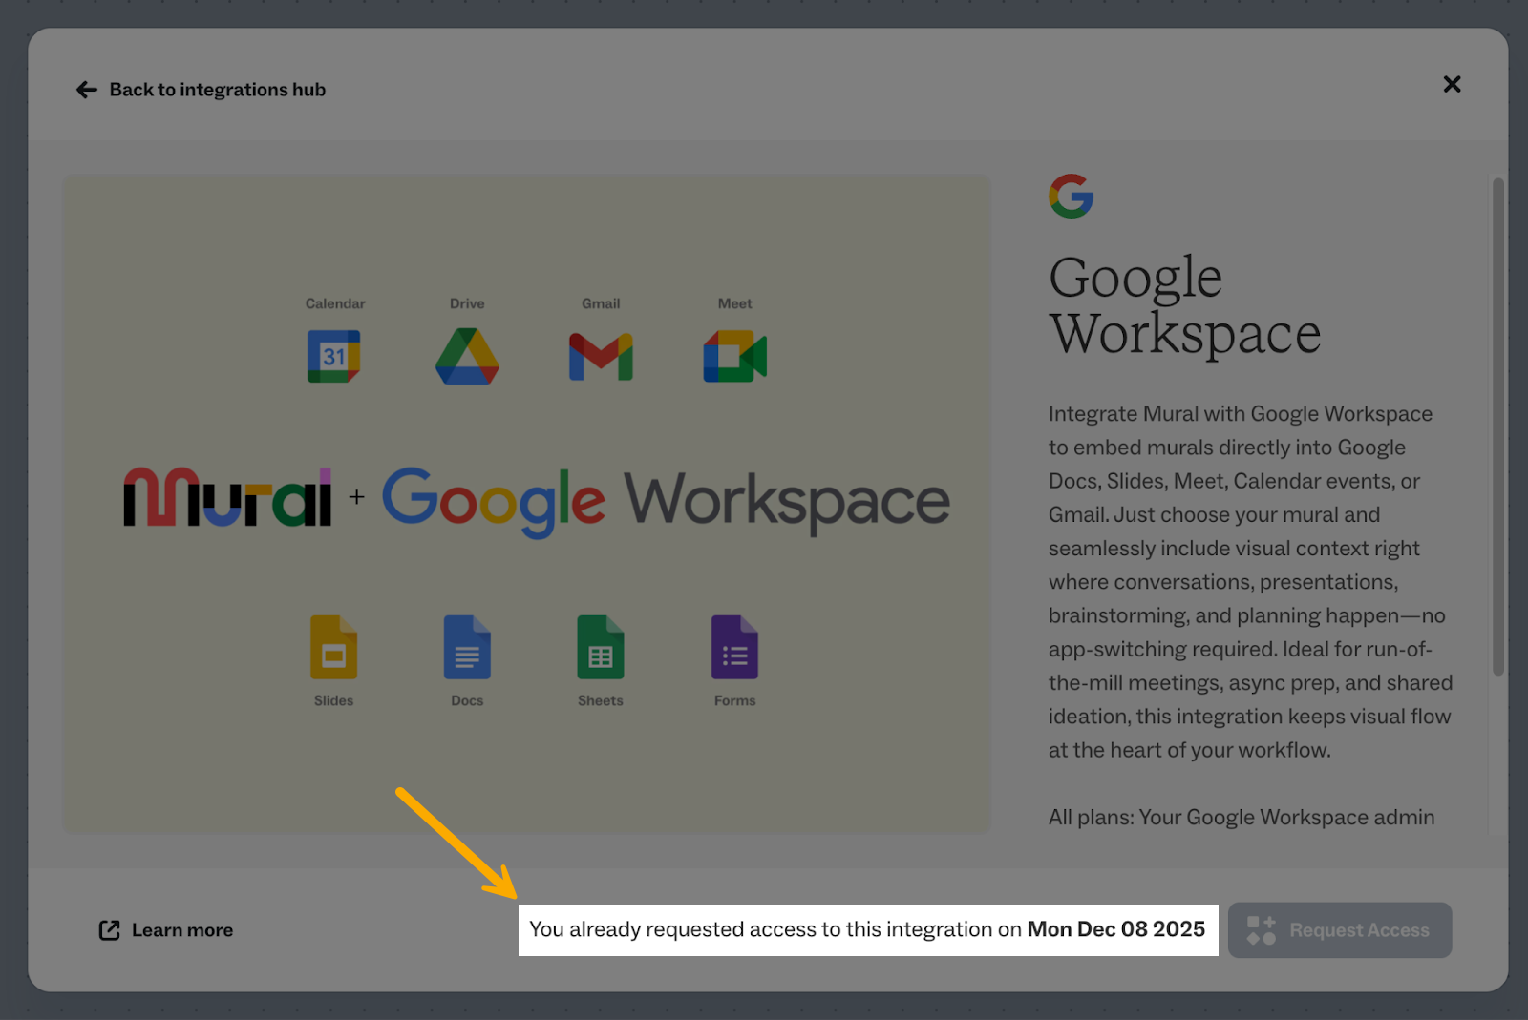Click the 'Sheets' label in banner
1528x1020 pixels.
coord(601,700)
